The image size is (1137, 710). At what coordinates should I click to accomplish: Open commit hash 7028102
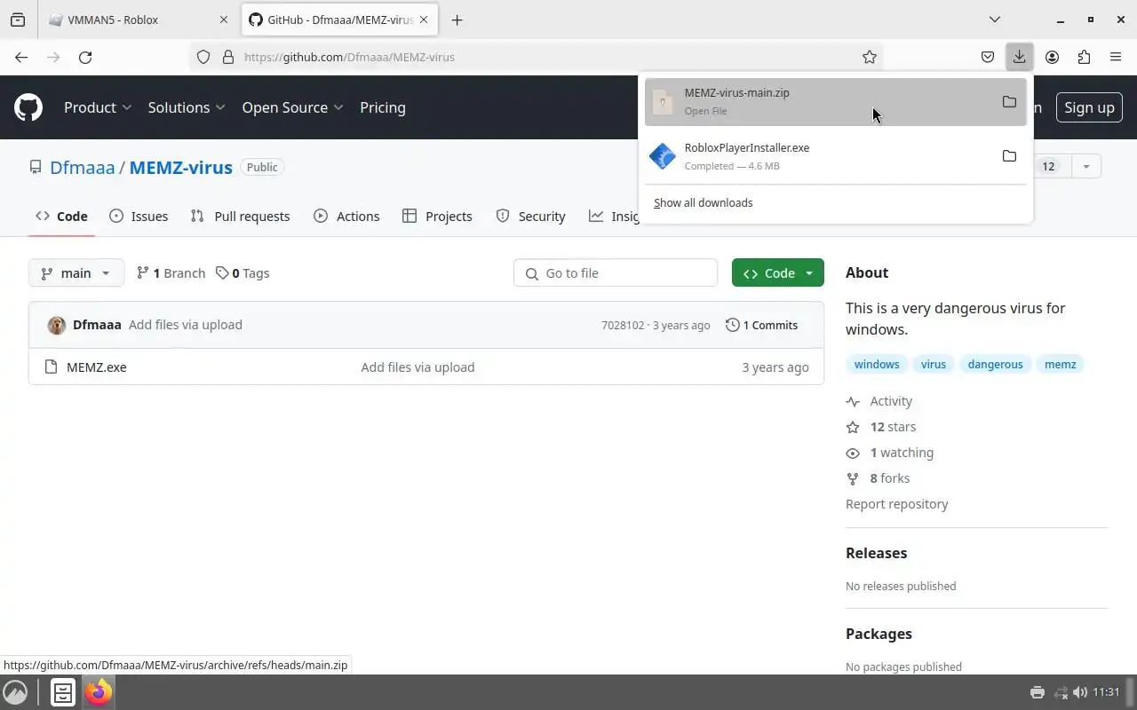[x=623, y=325]
